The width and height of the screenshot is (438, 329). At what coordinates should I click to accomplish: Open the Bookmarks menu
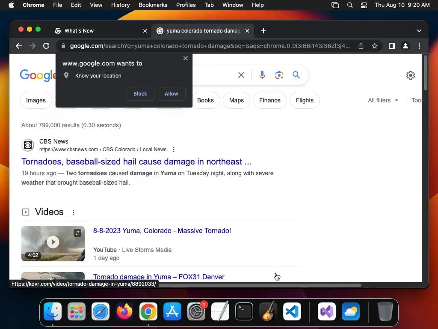point(153,5)
